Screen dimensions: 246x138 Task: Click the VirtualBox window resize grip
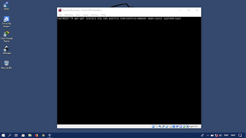(200, 127)
